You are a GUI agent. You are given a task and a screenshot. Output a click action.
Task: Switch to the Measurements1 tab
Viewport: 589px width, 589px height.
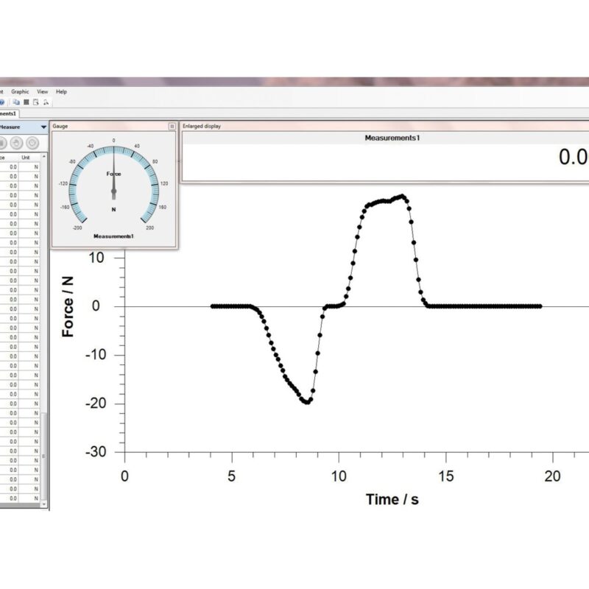tap(10, 115)
